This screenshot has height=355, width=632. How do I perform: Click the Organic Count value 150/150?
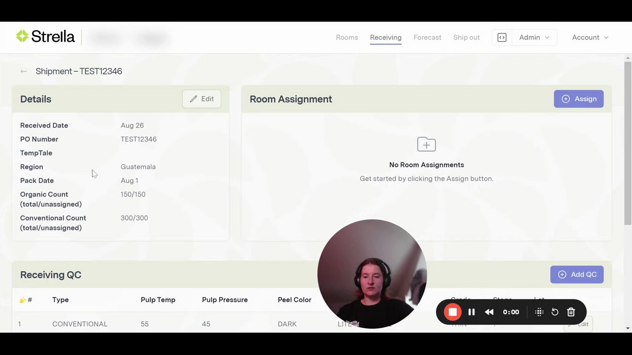[x=133, y=194]
